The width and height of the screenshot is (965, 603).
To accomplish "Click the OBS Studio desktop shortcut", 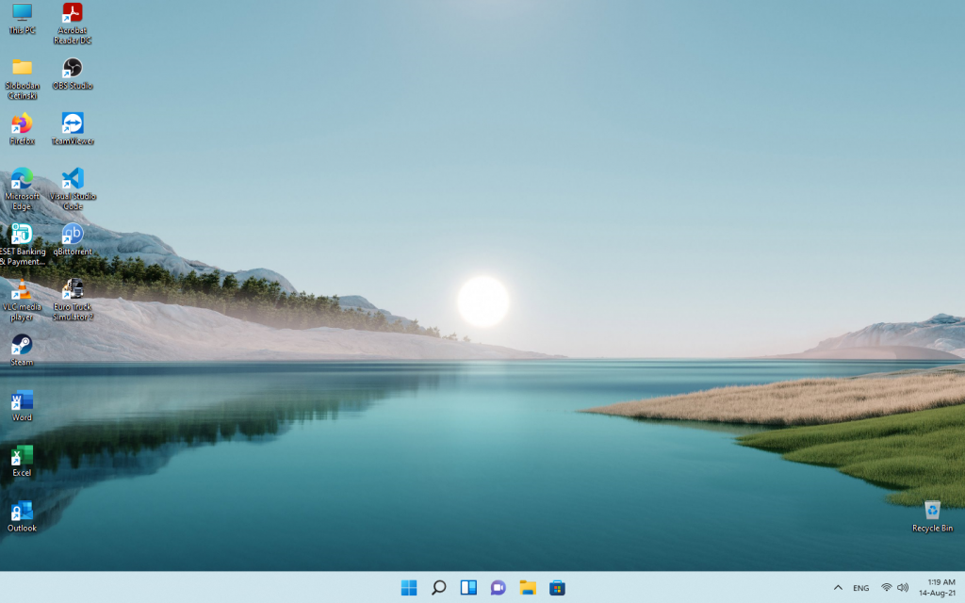I will (x=73, y=68).
